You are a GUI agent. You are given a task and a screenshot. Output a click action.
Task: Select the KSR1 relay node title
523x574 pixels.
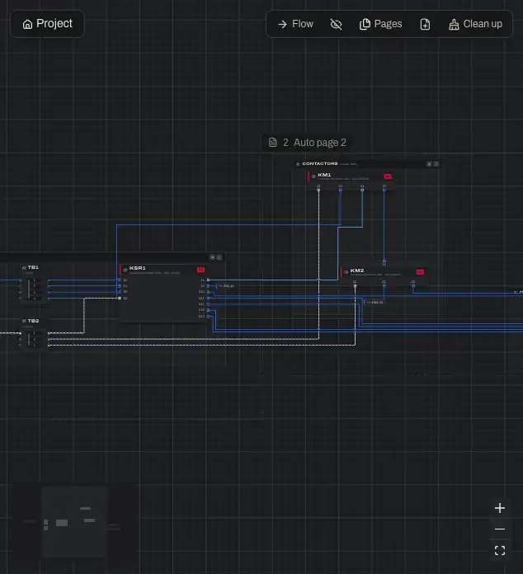click(x=137, y=268)
